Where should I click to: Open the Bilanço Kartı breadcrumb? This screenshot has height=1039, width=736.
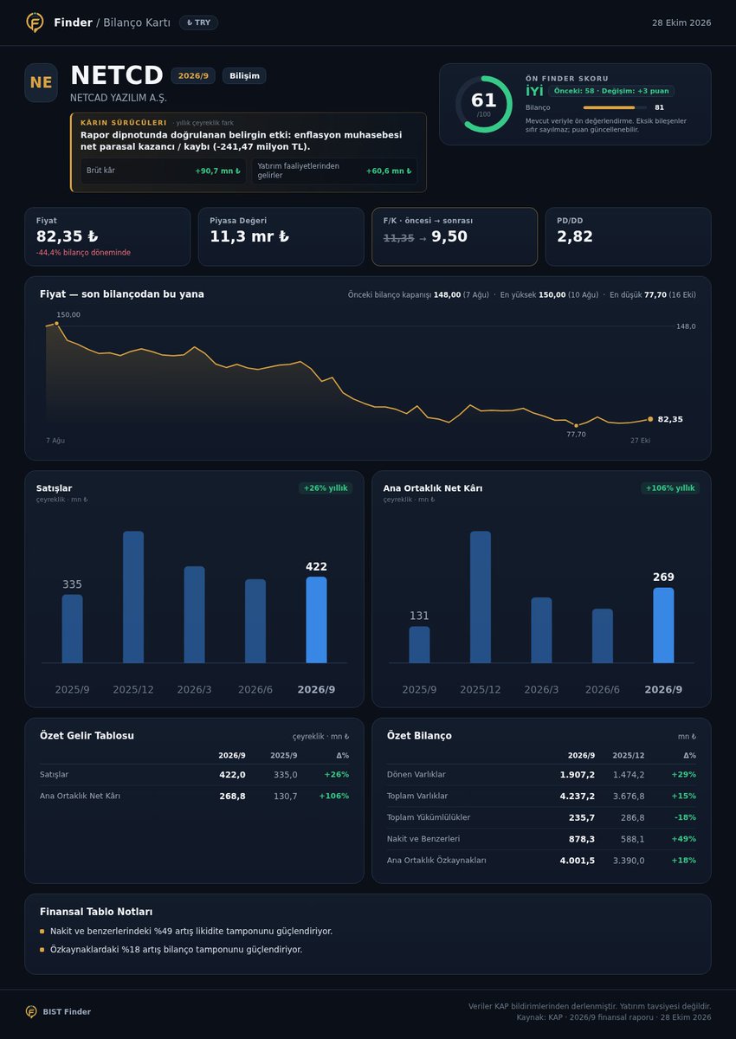[137, 23]
